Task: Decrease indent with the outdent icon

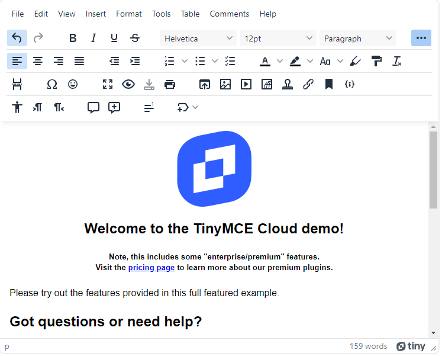Action: [x=114, y=61]
